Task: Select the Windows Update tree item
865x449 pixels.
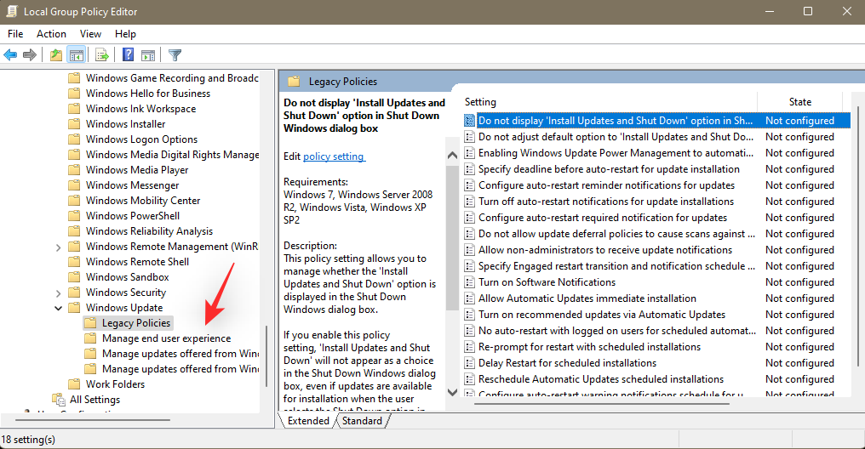Action: coord(124,308)
